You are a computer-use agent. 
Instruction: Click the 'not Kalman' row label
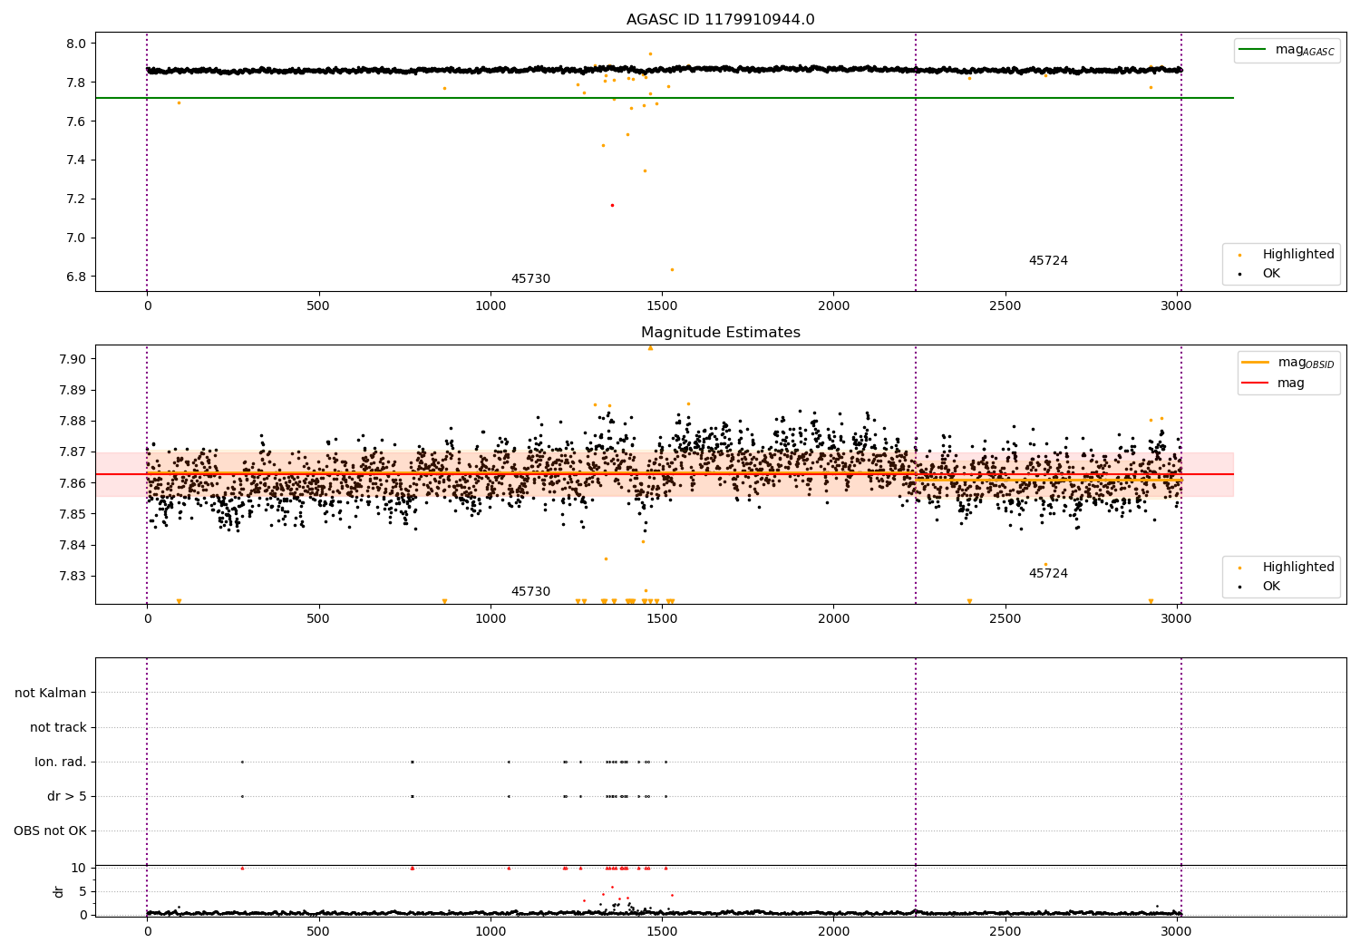click(51, 693)
